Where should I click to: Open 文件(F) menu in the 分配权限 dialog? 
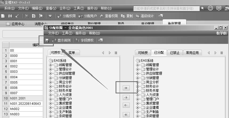pos(54,33)
